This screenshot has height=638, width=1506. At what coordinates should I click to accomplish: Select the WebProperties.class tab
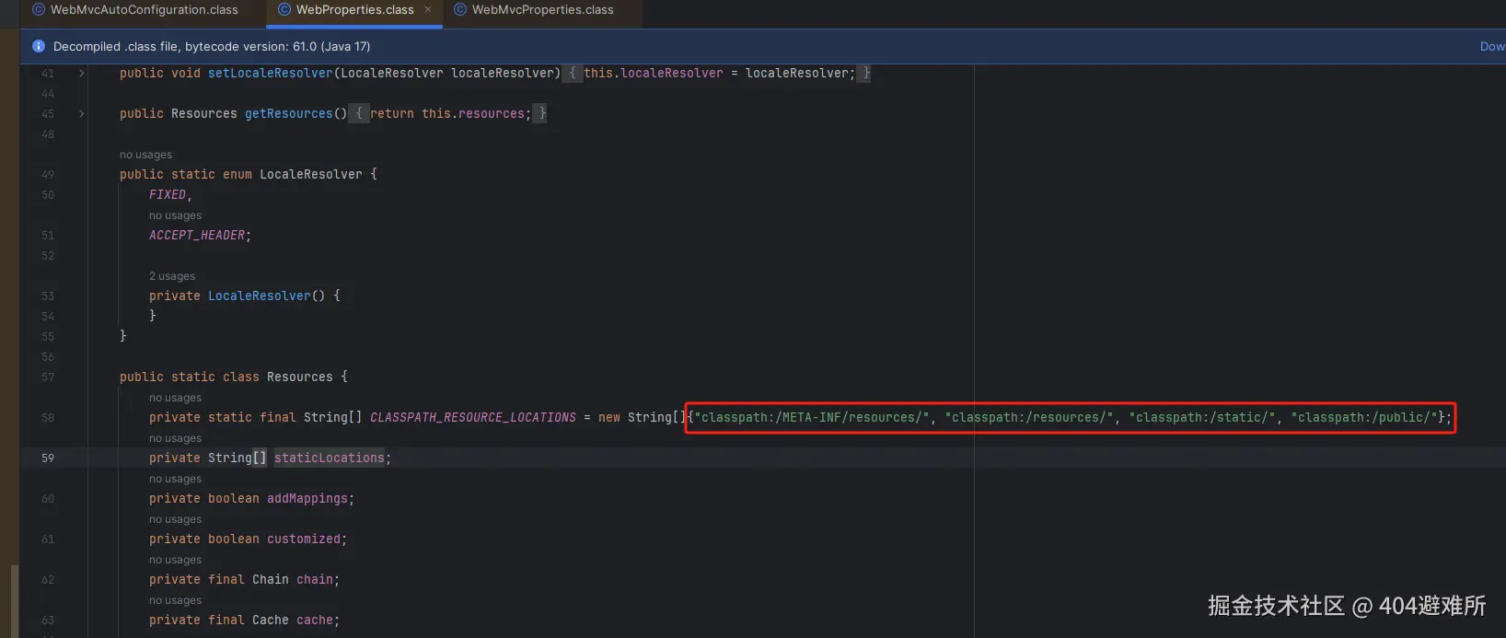click(x=354, y=10)
